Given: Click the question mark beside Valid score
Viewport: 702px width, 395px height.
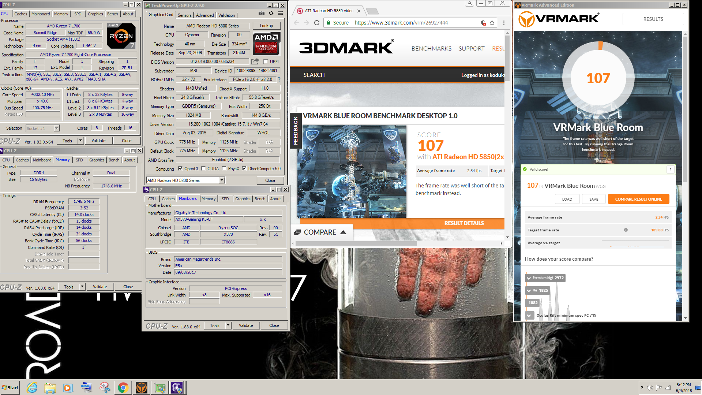Looking at the screenshot, I should (x=671, y=169).
